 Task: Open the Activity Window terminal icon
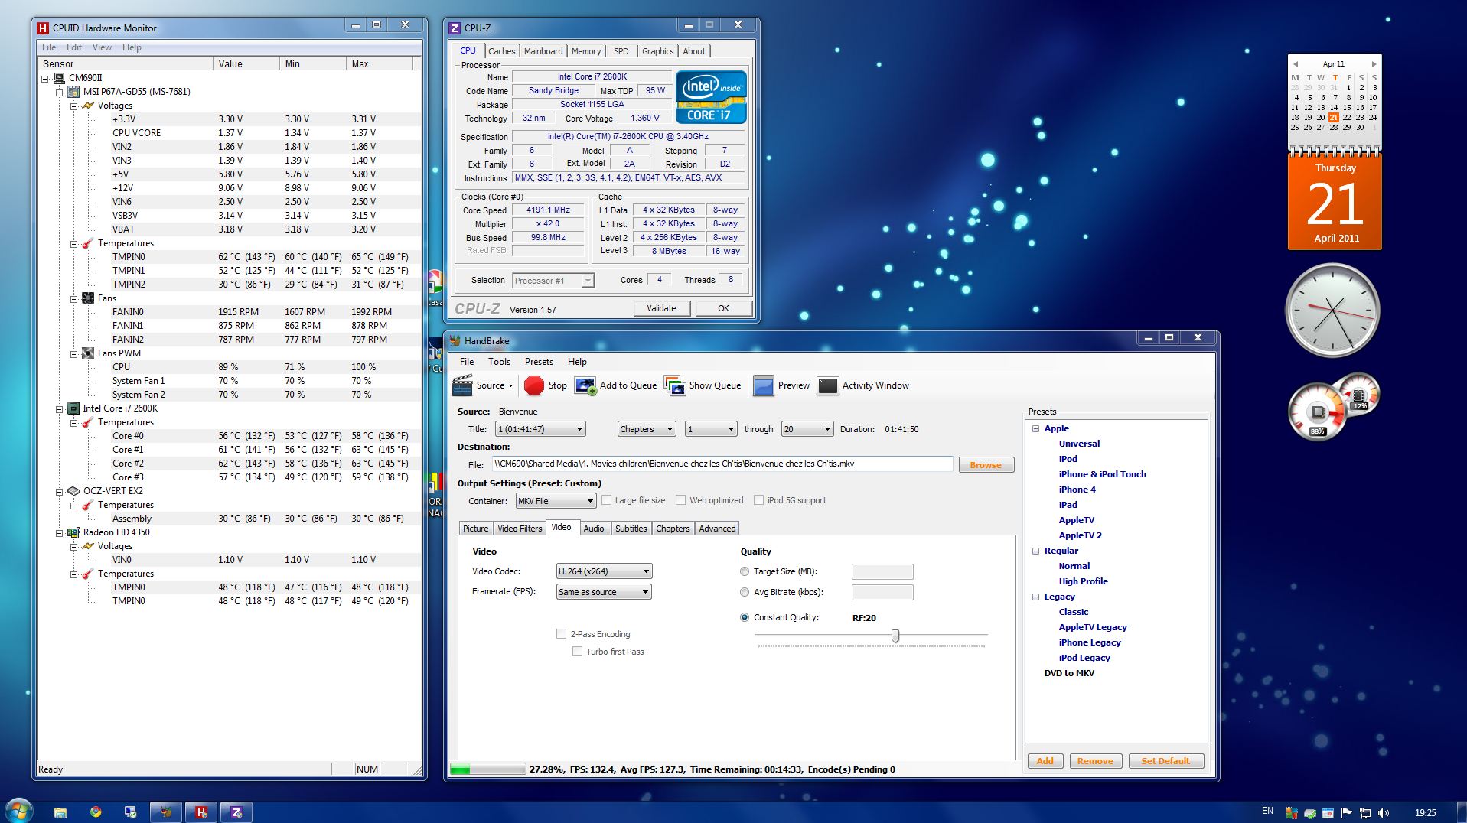pyautogui.click(x=827, y=385)
